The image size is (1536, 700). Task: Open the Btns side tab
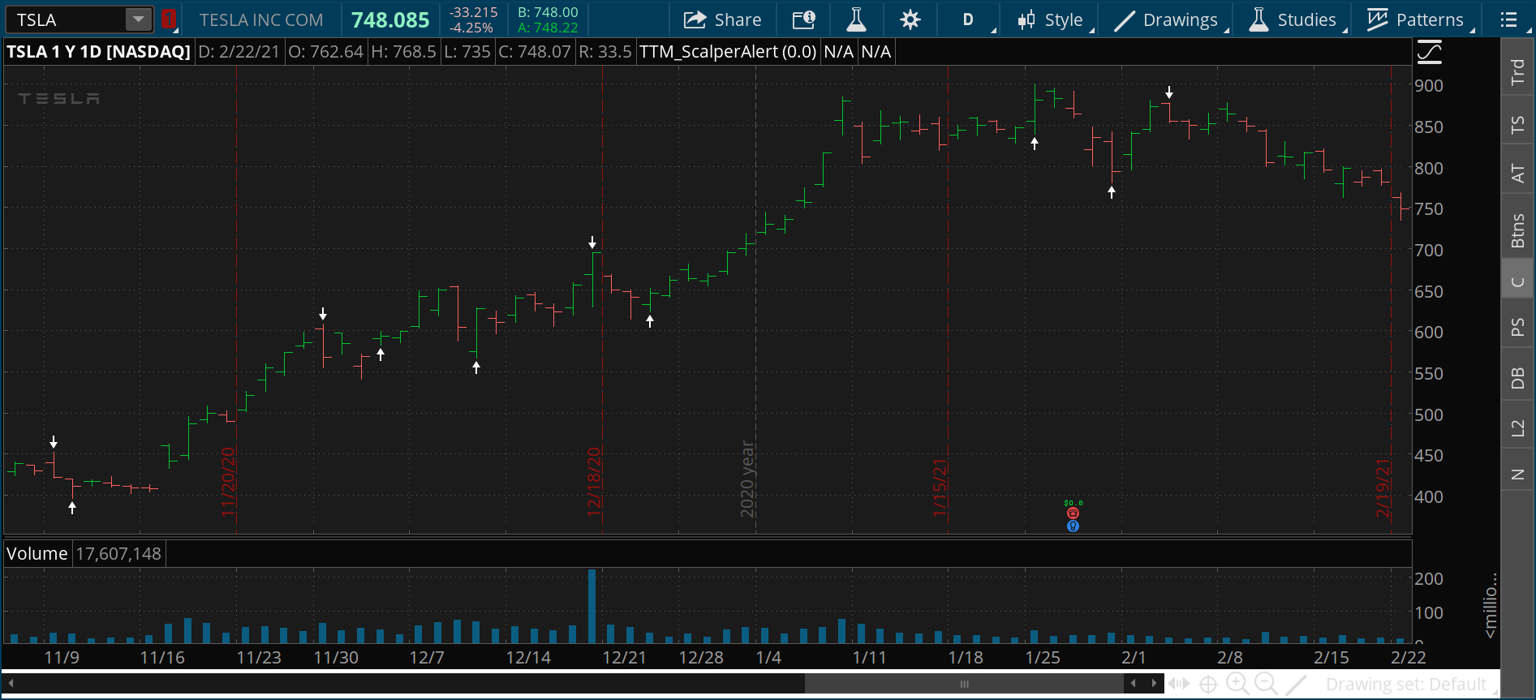coord(1517,230)
